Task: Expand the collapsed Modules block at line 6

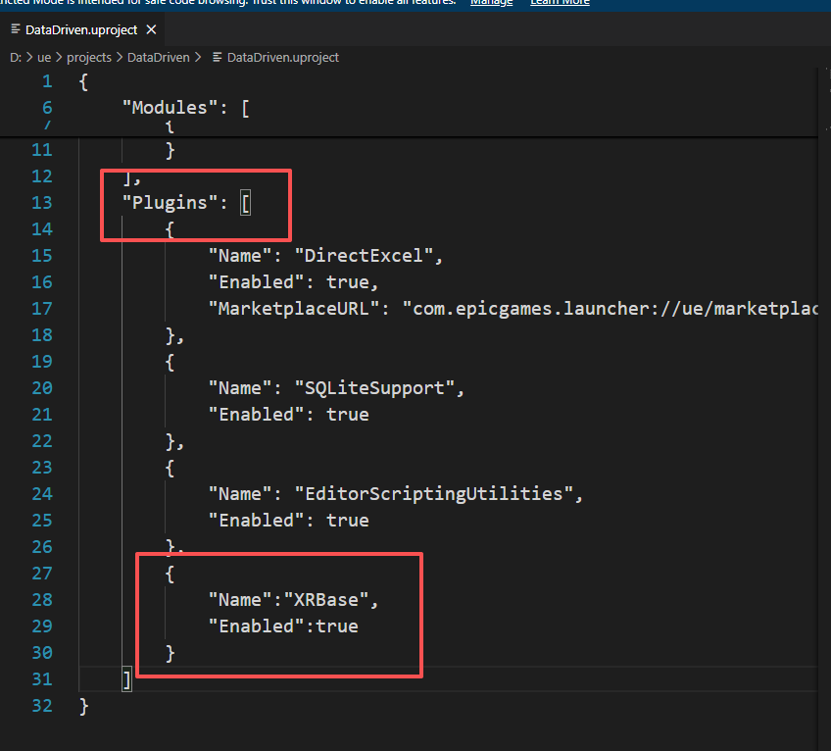Action: 65,107
